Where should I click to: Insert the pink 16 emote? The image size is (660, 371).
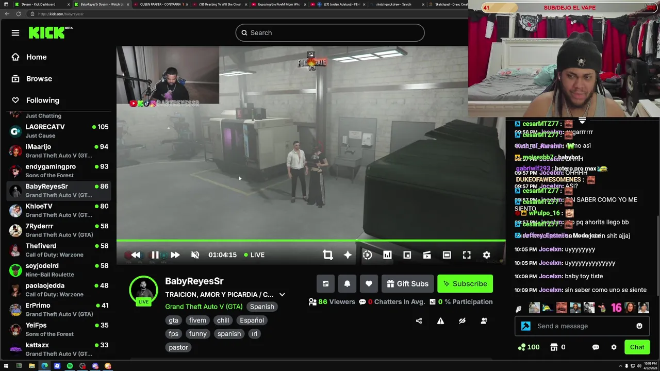point(616,308)
